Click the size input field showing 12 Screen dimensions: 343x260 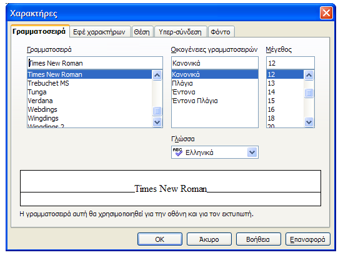(291, 63)
